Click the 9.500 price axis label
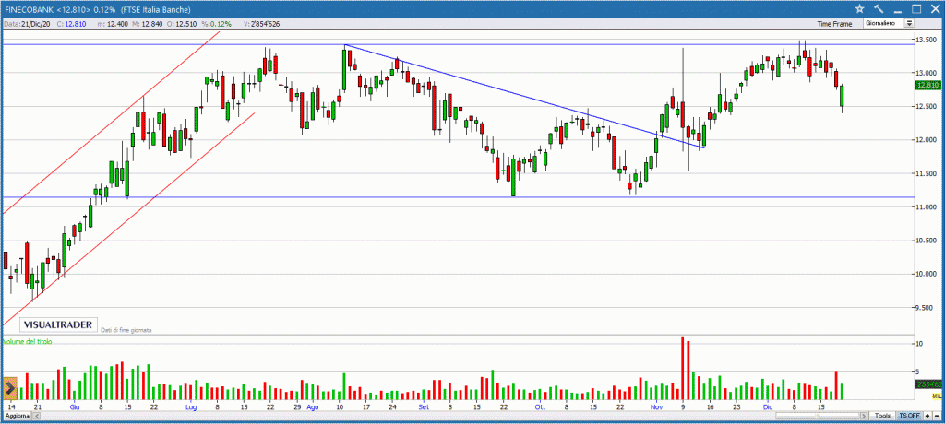This screenshot has width=945, height=424. 925,307
